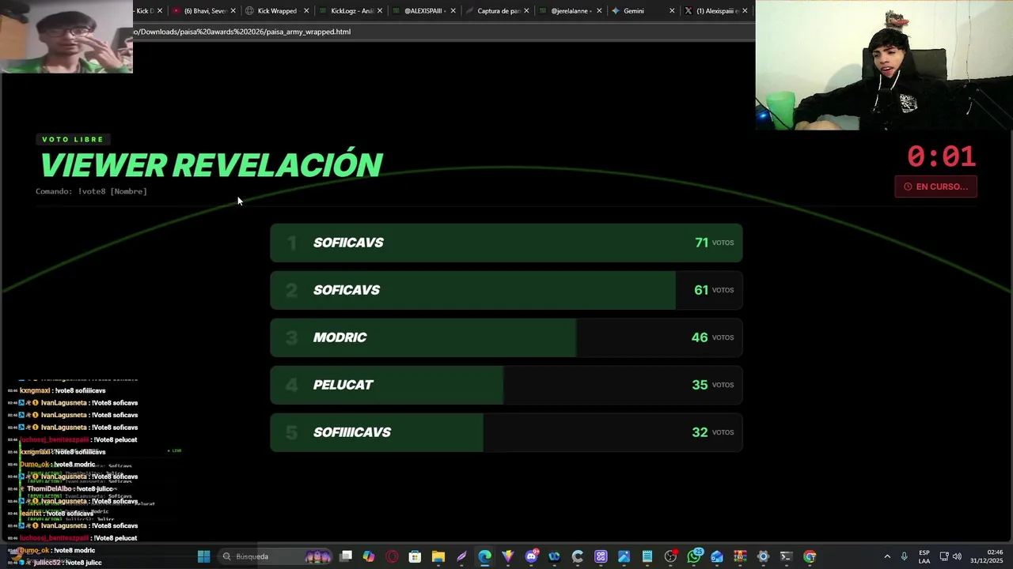Click the 61 votos count
1013x569 pixels.
tap(714, 290)
